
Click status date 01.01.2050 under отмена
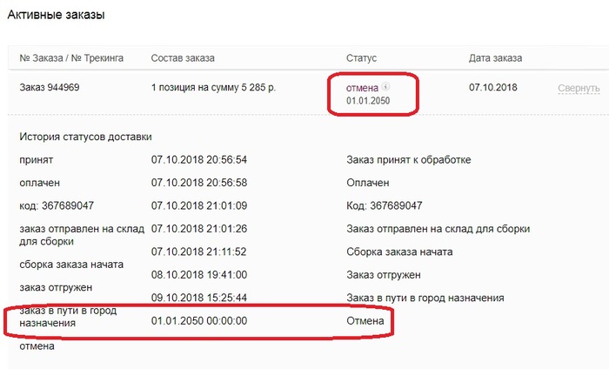[370, 101]
